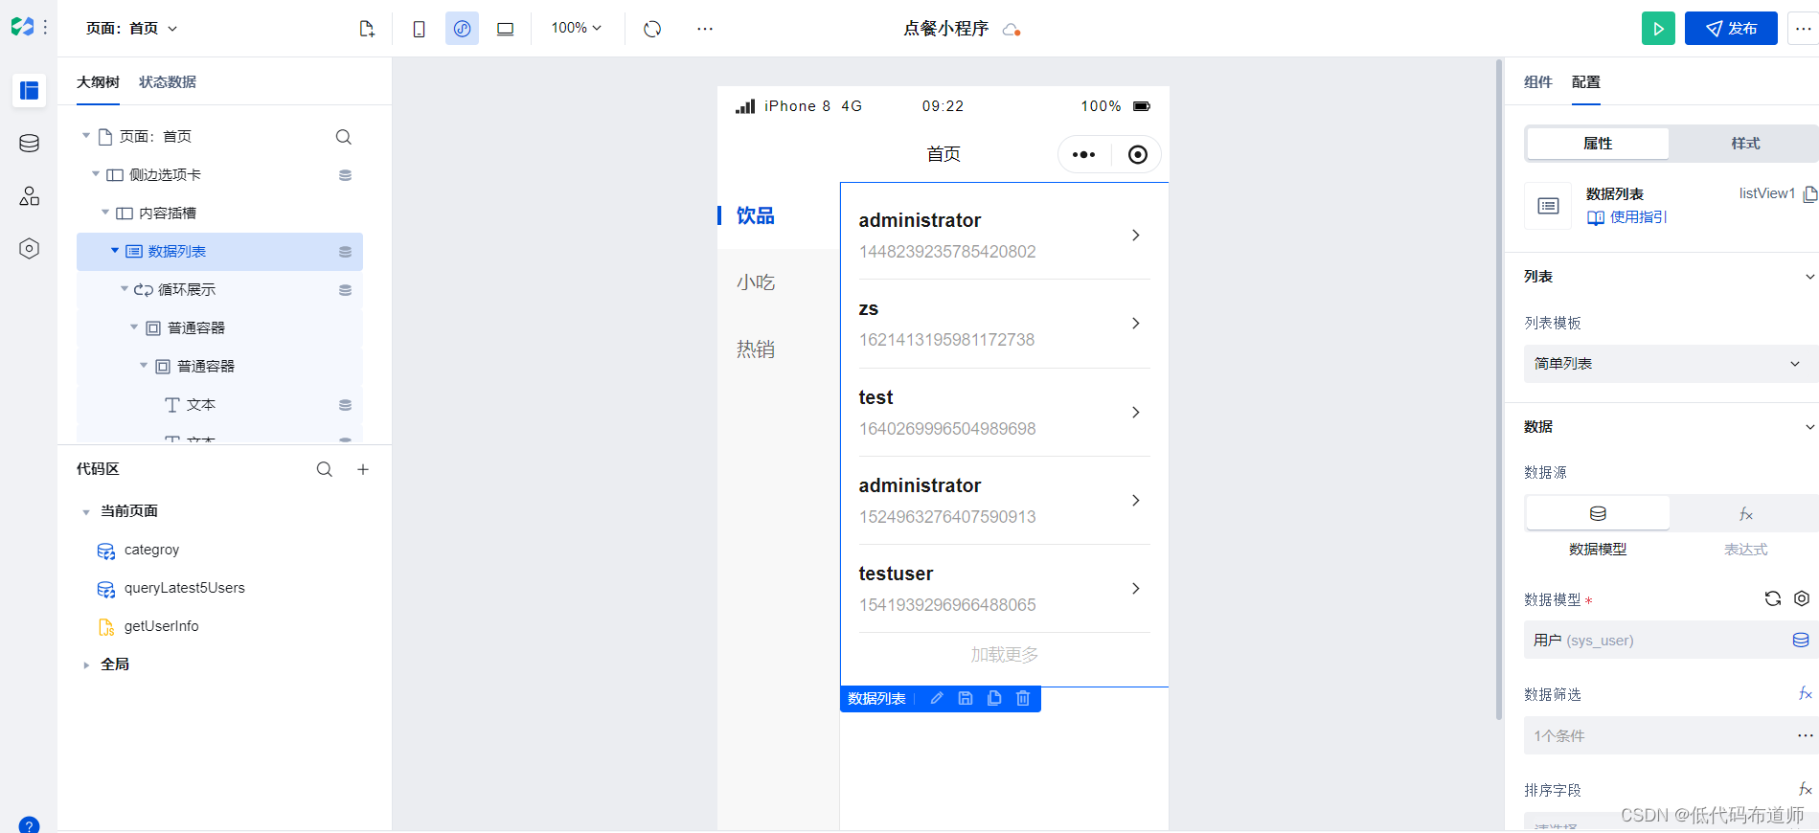
Task: Open the 页面: 首页 page dropdown
Action: click(x=132, y=29)
